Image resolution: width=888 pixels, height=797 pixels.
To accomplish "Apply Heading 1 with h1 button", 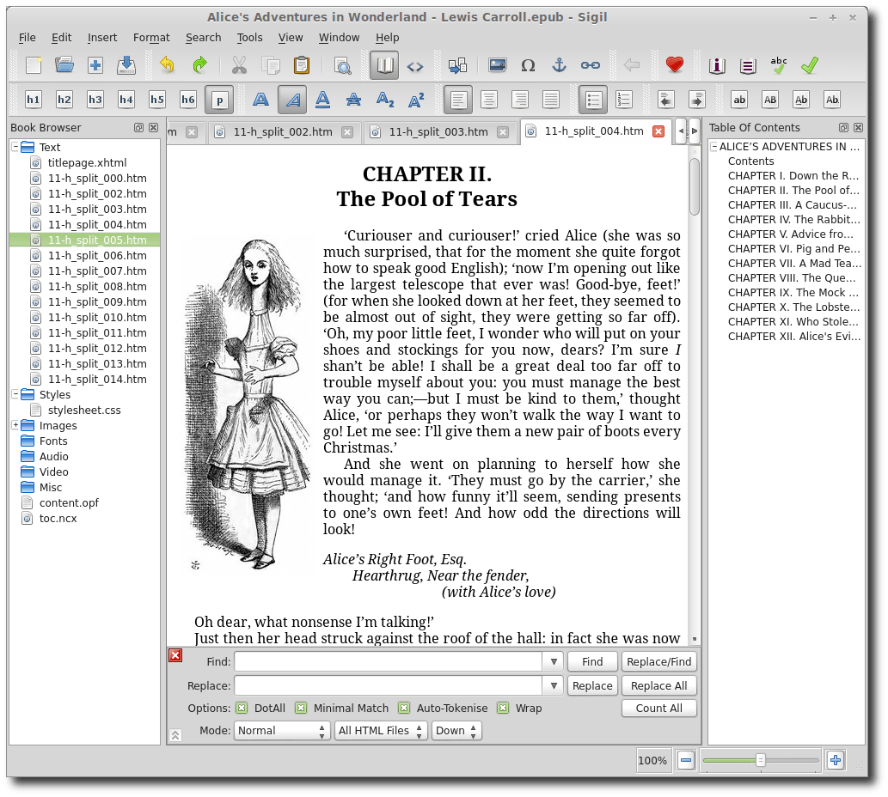I will point(34,100).
